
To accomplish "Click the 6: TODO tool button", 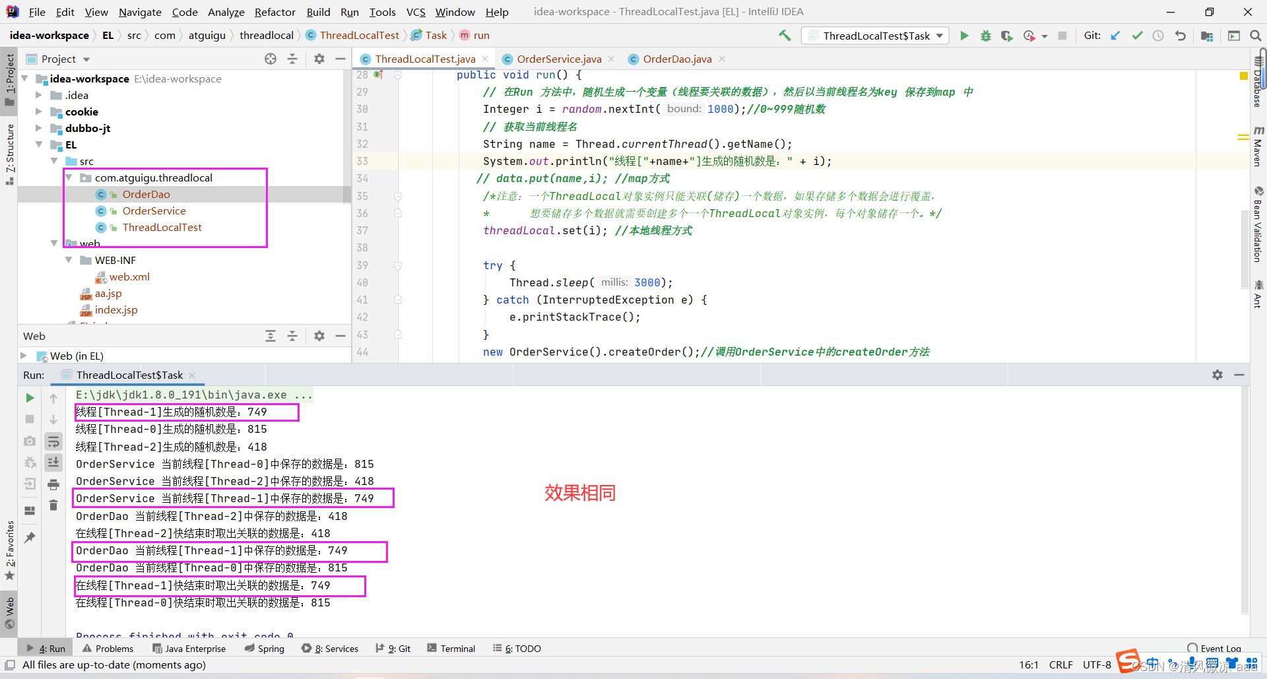I will tap(517, 649).
